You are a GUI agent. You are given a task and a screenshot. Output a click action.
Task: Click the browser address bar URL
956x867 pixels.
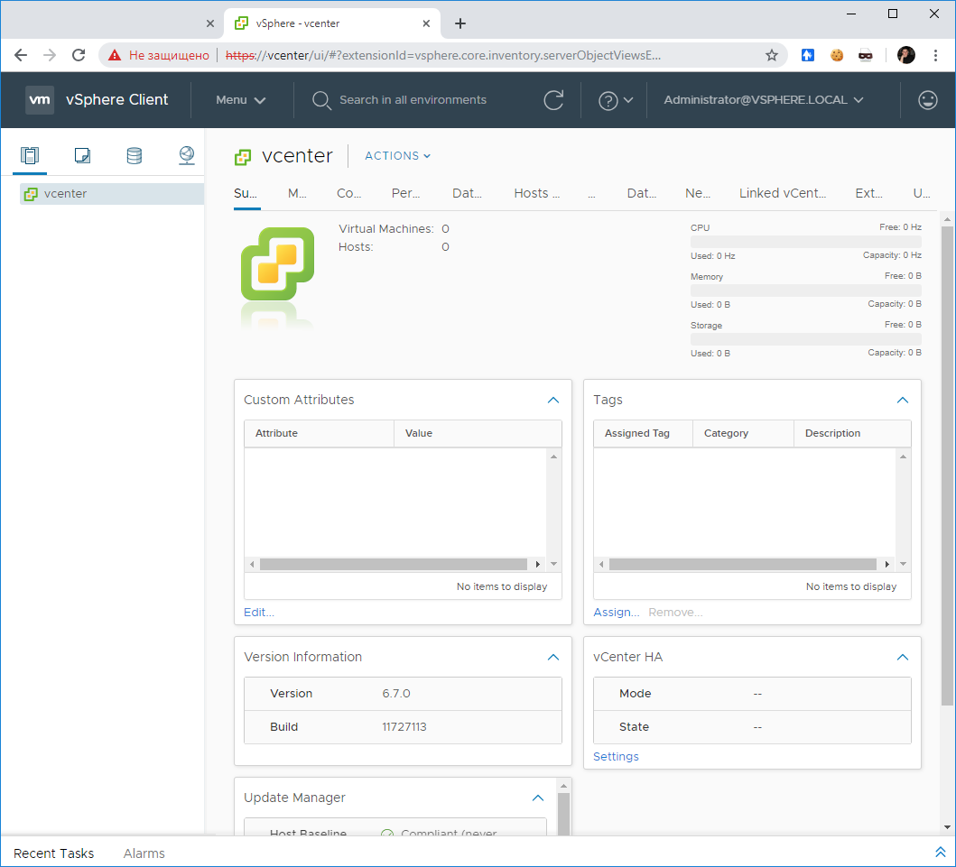tap(443, 55)
